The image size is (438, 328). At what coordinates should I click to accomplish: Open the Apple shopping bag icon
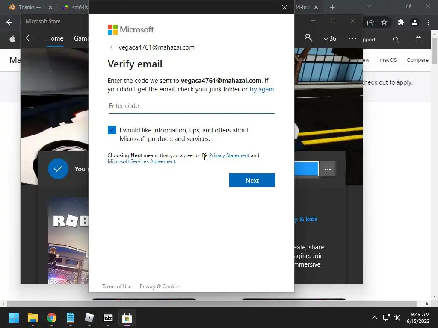(418, 39)
